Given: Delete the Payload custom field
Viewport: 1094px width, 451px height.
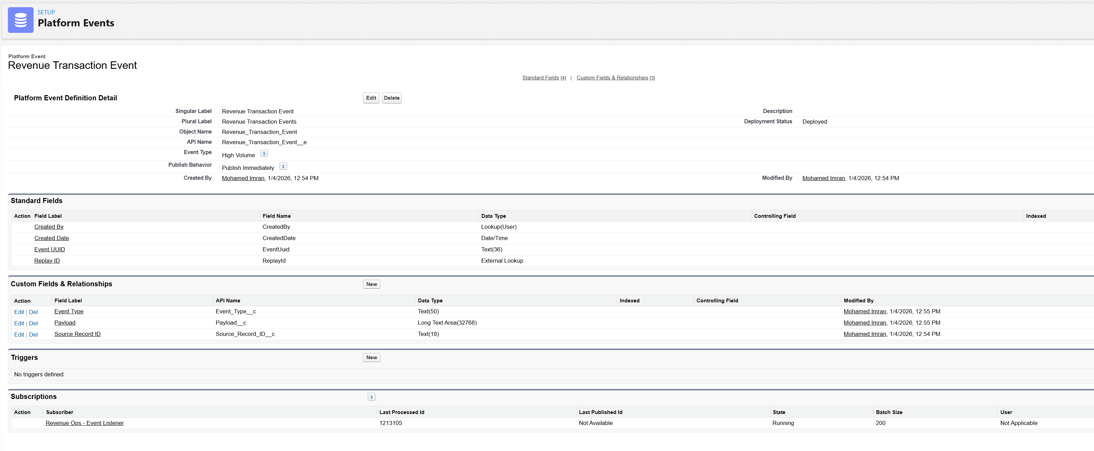Looking at the screenshot, I should click(x=33, y=324).
